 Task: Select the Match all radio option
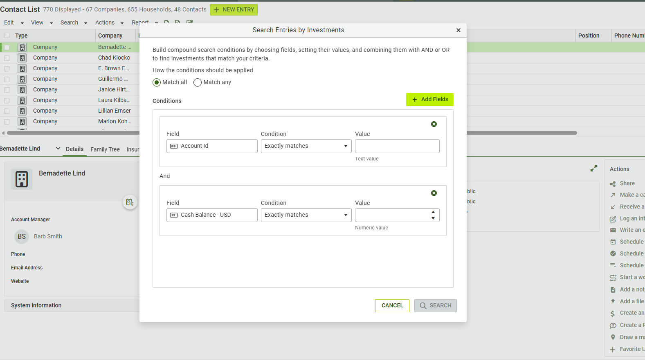[157, 82]
